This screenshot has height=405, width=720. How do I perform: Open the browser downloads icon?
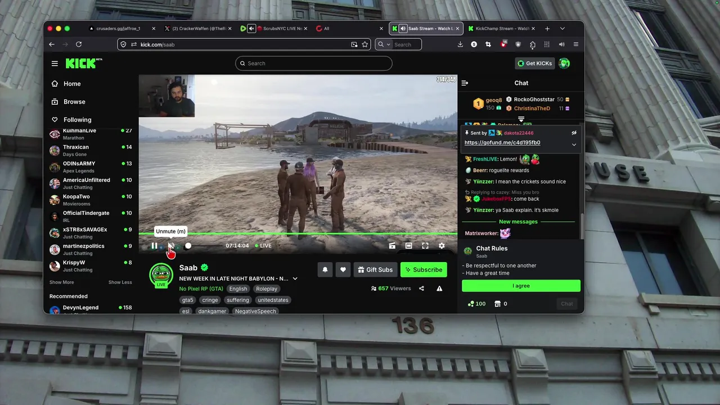460,44
